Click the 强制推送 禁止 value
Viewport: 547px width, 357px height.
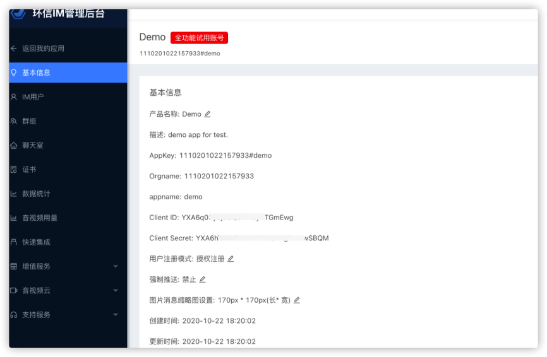189,279
